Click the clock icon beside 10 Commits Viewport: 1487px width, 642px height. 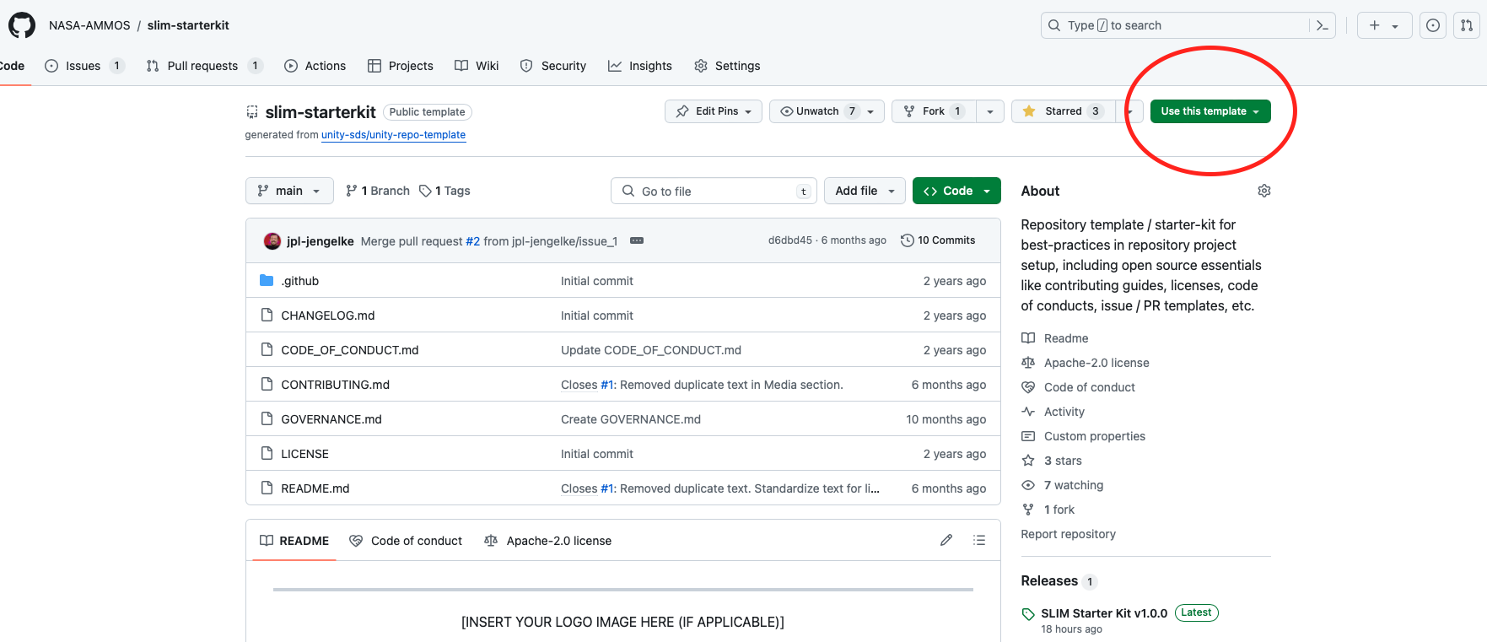pos(908,240)
